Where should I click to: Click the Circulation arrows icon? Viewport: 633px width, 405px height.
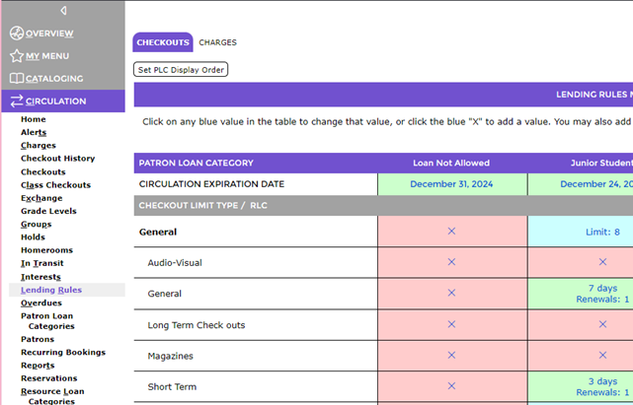tap(17, 101)
